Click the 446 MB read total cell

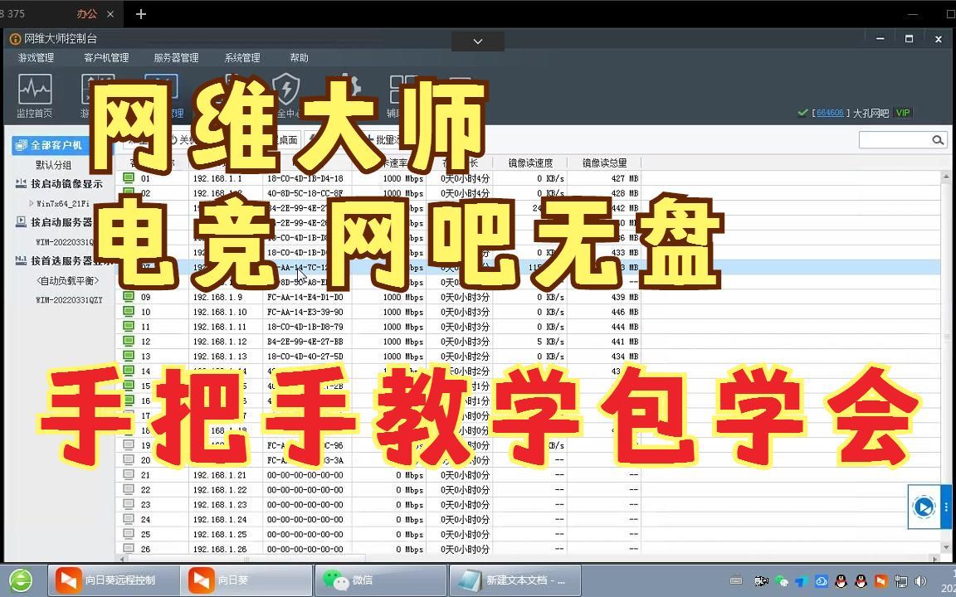[625, 312]
